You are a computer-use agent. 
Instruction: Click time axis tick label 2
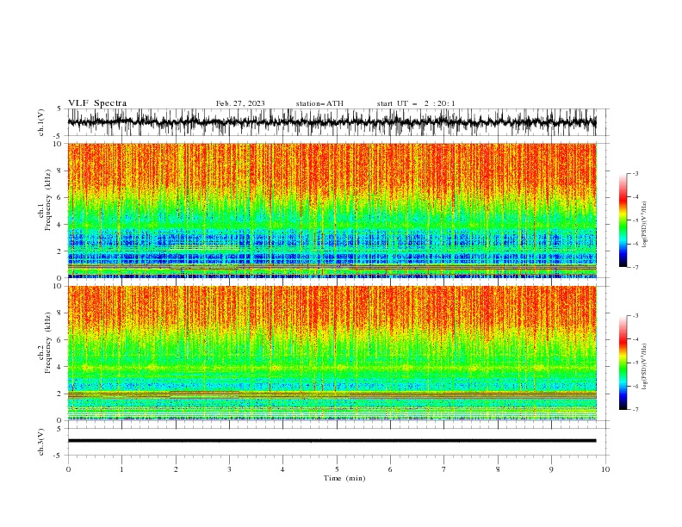(176, 469)
